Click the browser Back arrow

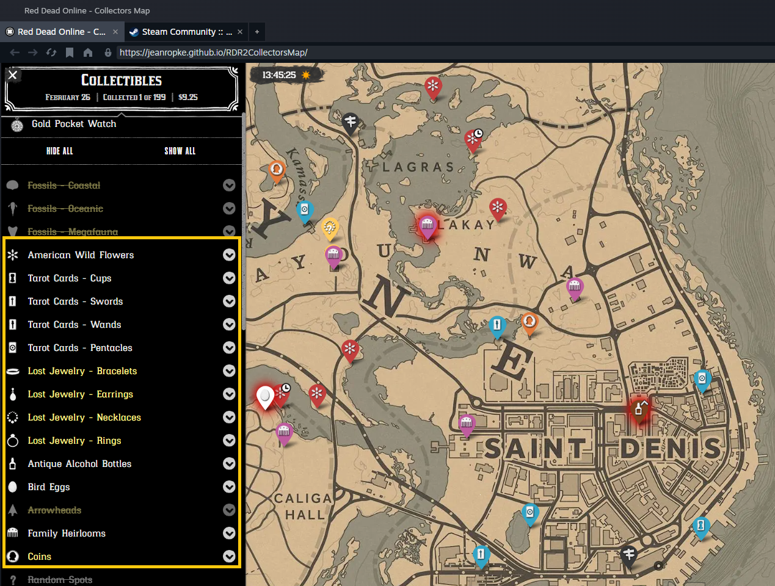click(15, 52)
